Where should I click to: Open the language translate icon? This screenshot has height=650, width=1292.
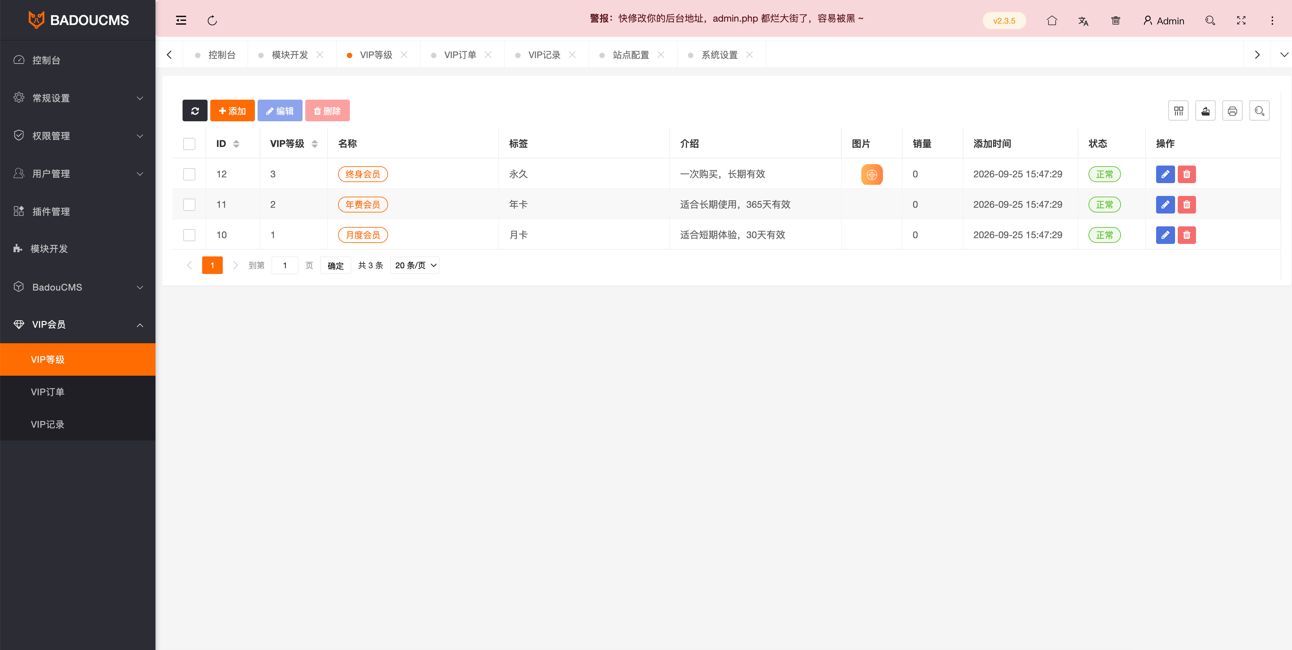(x=1083, y=21)
